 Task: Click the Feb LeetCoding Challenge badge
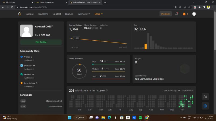[x=149, y=79]
